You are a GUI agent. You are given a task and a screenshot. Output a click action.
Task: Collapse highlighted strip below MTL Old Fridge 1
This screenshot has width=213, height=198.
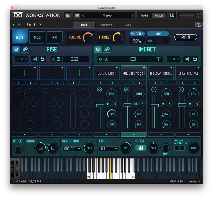coord(134,134)
